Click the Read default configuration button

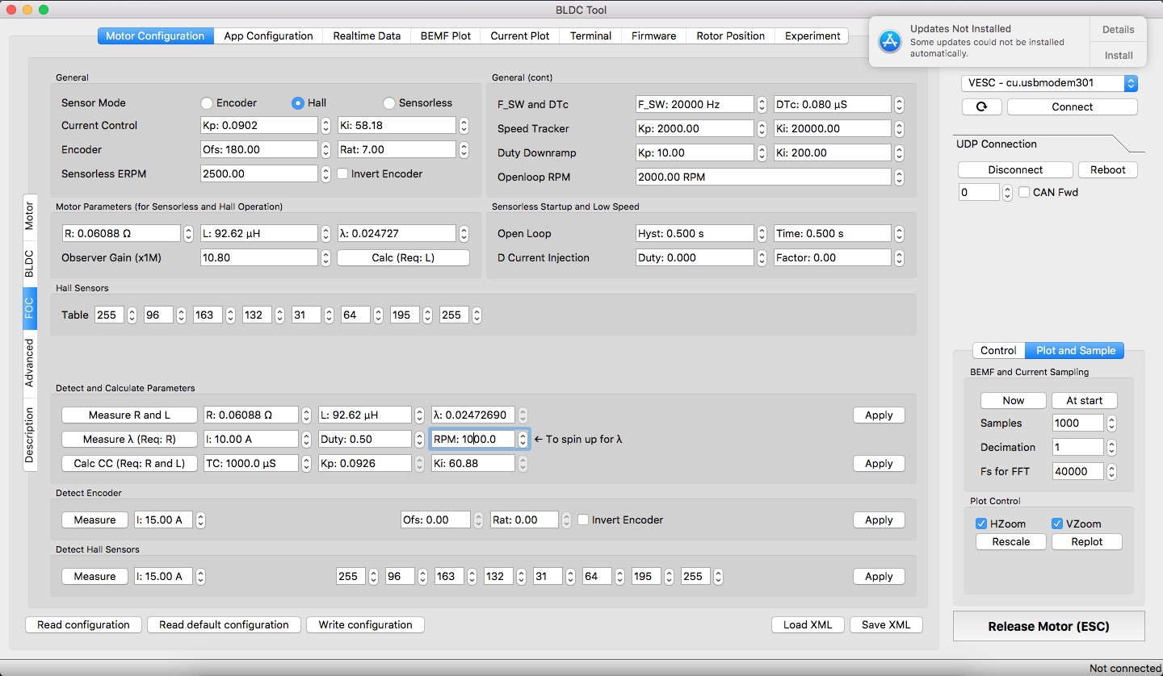coord(224,624)
